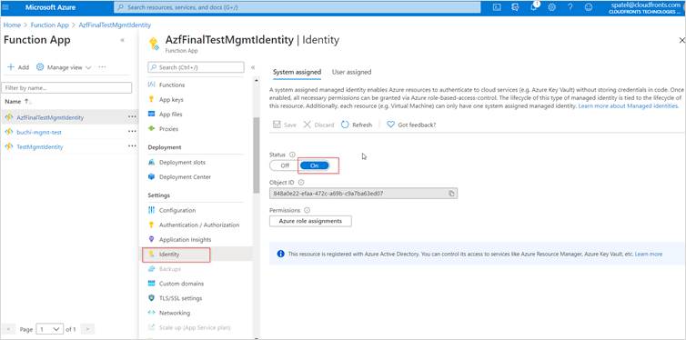Open the page number dropdown
686x340 pixels.
pyautogui.click(x=50, y=329)
